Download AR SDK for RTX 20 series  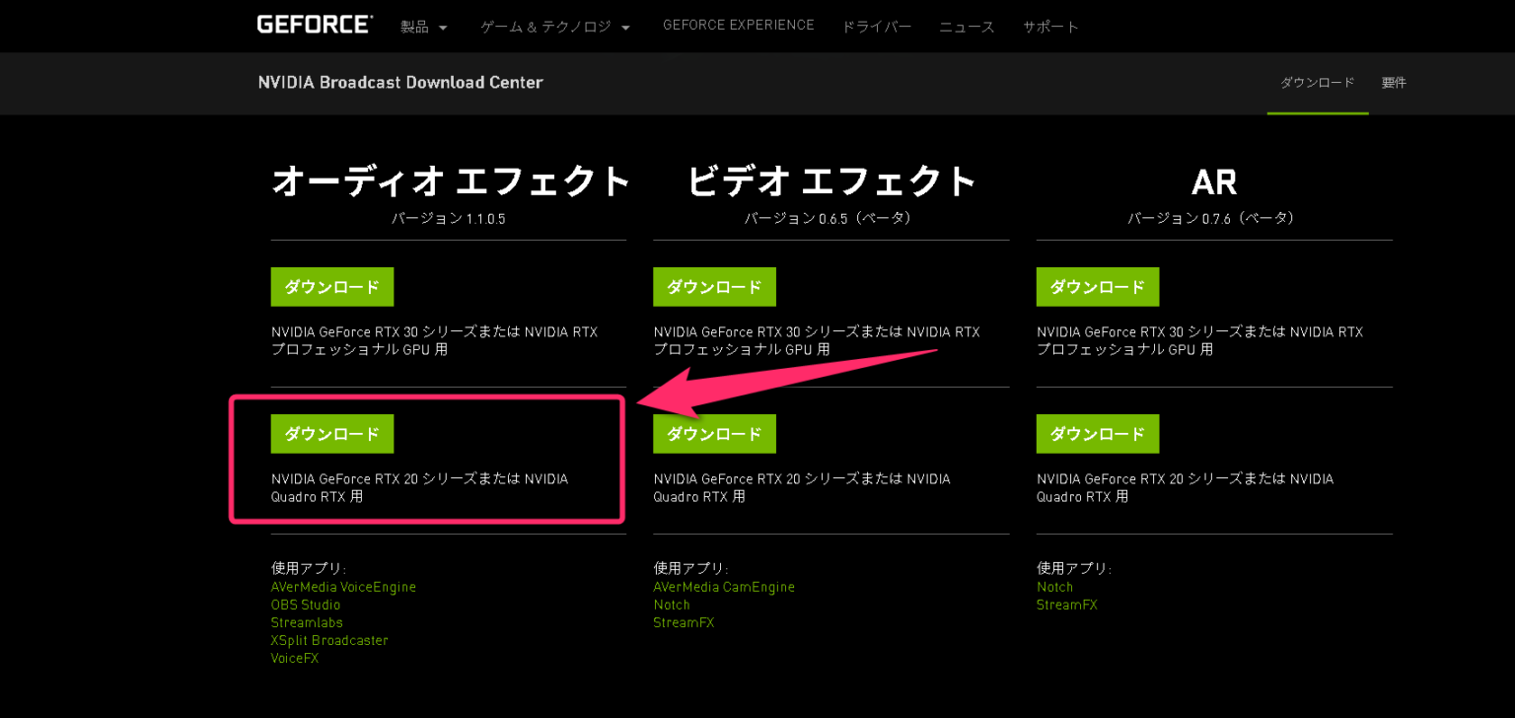[1098, 434]
